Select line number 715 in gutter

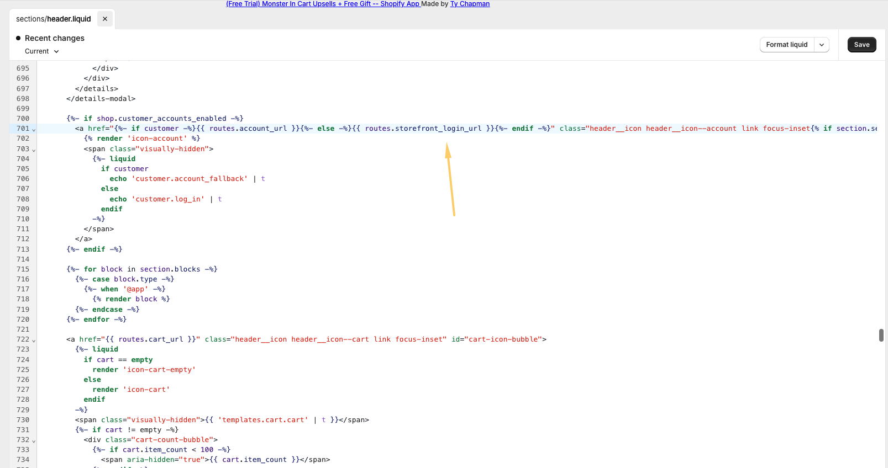click(x=23, y=269)
